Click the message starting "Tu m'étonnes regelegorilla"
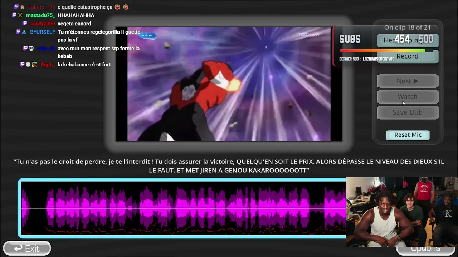Screen dimensions: 458x257 99,36
